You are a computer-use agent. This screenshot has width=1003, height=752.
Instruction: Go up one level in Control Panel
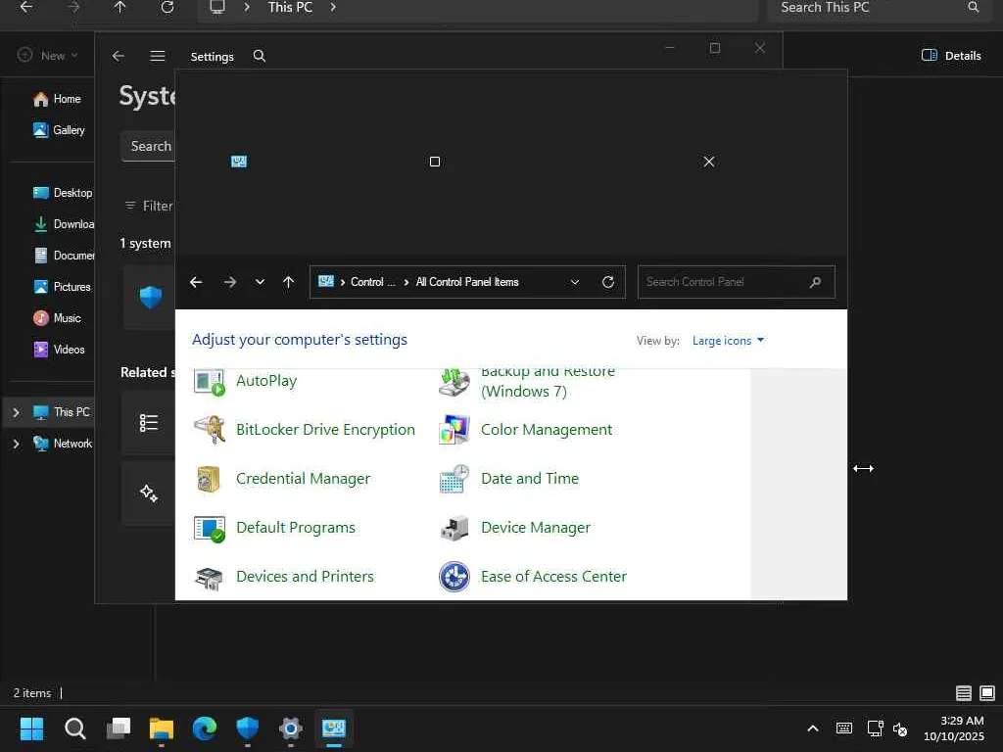[x=289, y=282]
